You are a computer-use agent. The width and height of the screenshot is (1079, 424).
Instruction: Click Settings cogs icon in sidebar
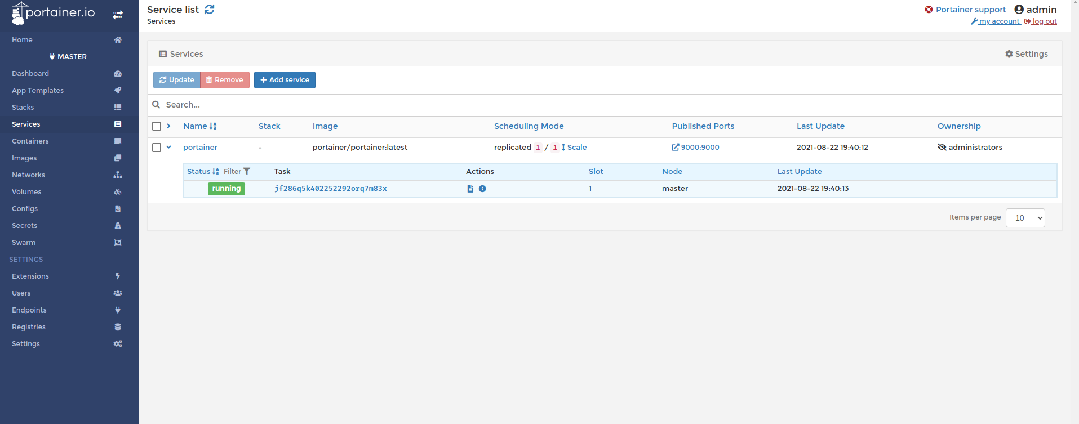(118, 344)
